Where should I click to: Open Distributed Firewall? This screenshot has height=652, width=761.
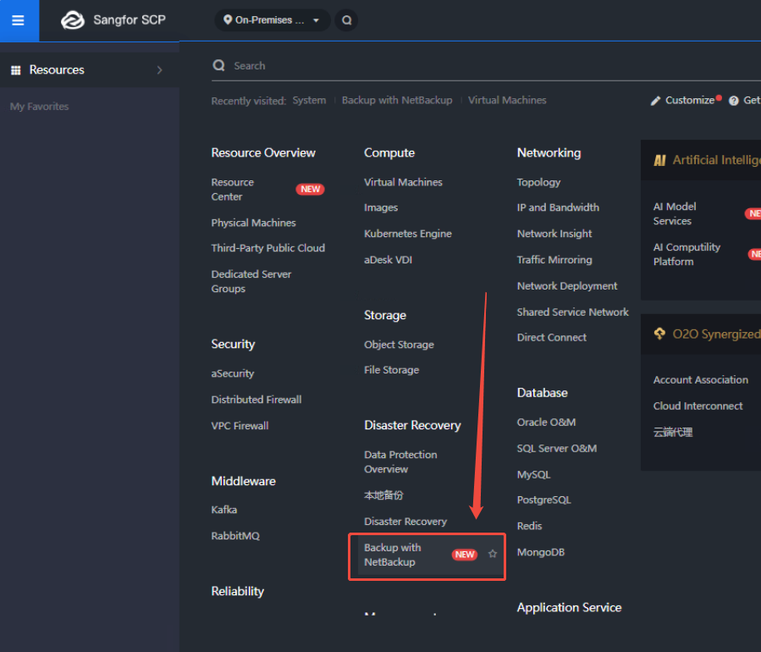tap(256, 400)
